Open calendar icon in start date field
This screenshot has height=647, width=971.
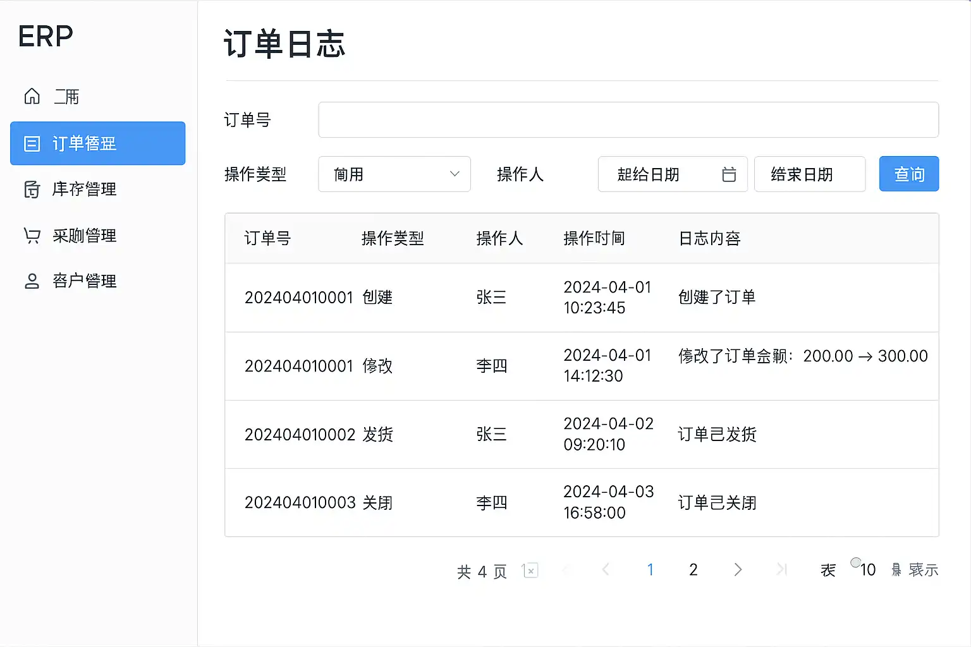coord(729,174)
